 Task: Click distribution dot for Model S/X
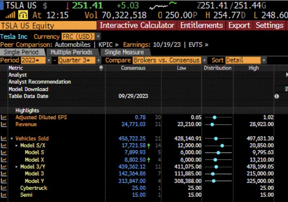[222, 146]
